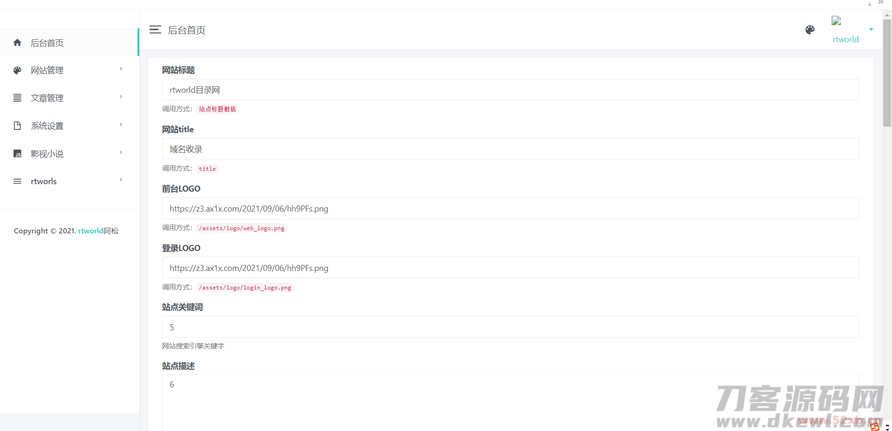Image resolution: width=892 pixels, height=431 pixels.
Task: Click the document icon beside 系统设置
Action: 18,126
